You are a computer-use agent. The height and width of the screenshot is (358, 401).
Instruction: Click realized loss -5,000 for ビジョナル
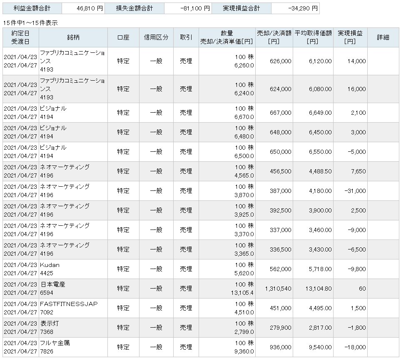coord(357,152)
